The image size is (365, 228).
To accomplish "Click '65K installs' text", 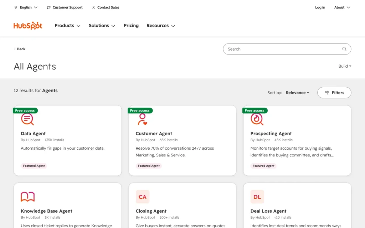I will point(169,140).
